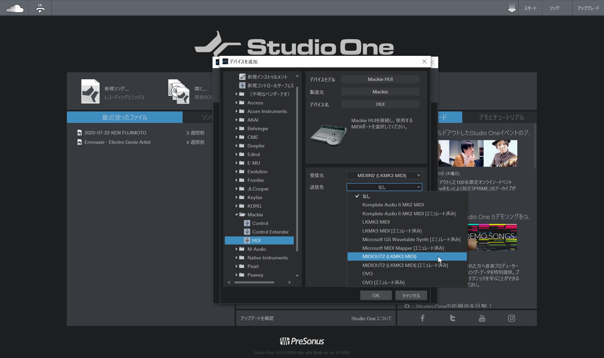The image size is (604, 358).
Task: Open Studio One について link
Action: [371, 318]
